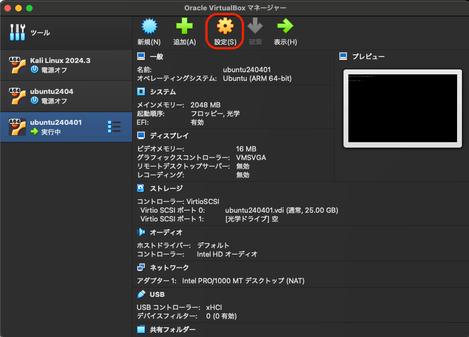The height and width of the screenshot is (337, 469).
Task: Click コントローラー: VirtioSCSI text
Action: tap(178, 201)
